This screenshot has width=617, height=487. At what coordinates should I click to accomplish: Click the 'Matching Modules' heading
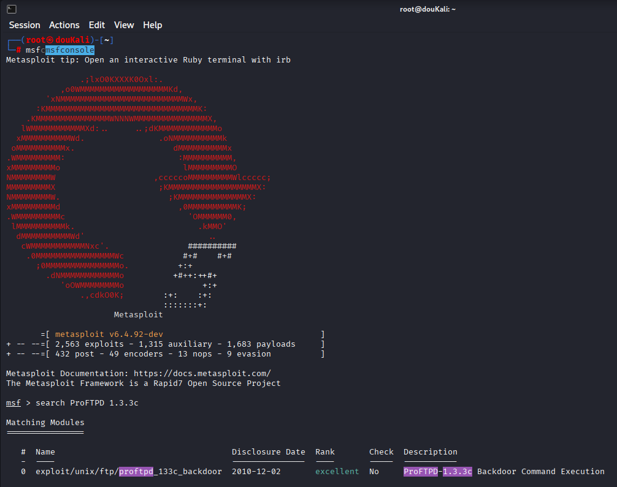[45, 422]
